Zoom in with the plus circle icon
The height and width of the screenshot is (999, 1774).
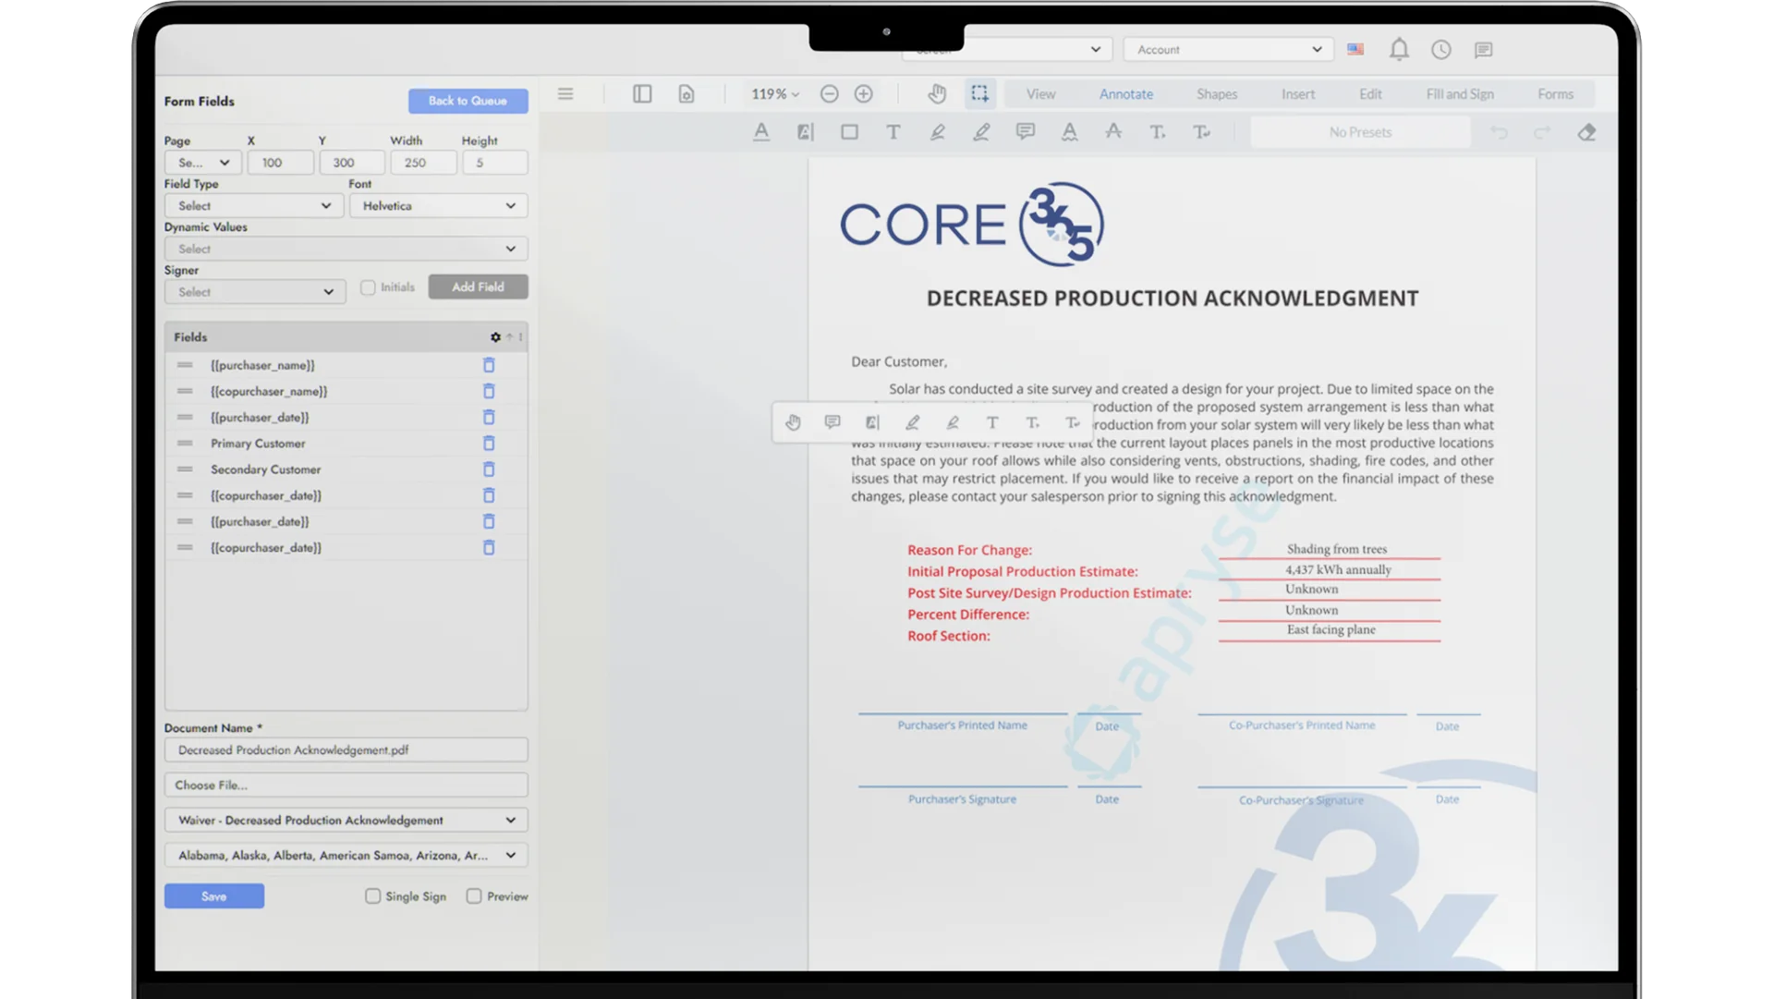tap(864, 94)
